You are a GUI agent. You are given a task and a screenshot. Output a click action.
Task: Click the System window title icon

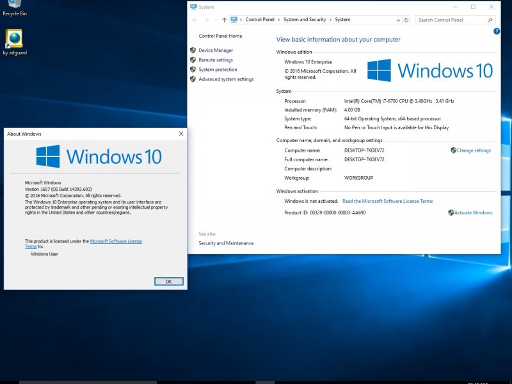[194, 7]
